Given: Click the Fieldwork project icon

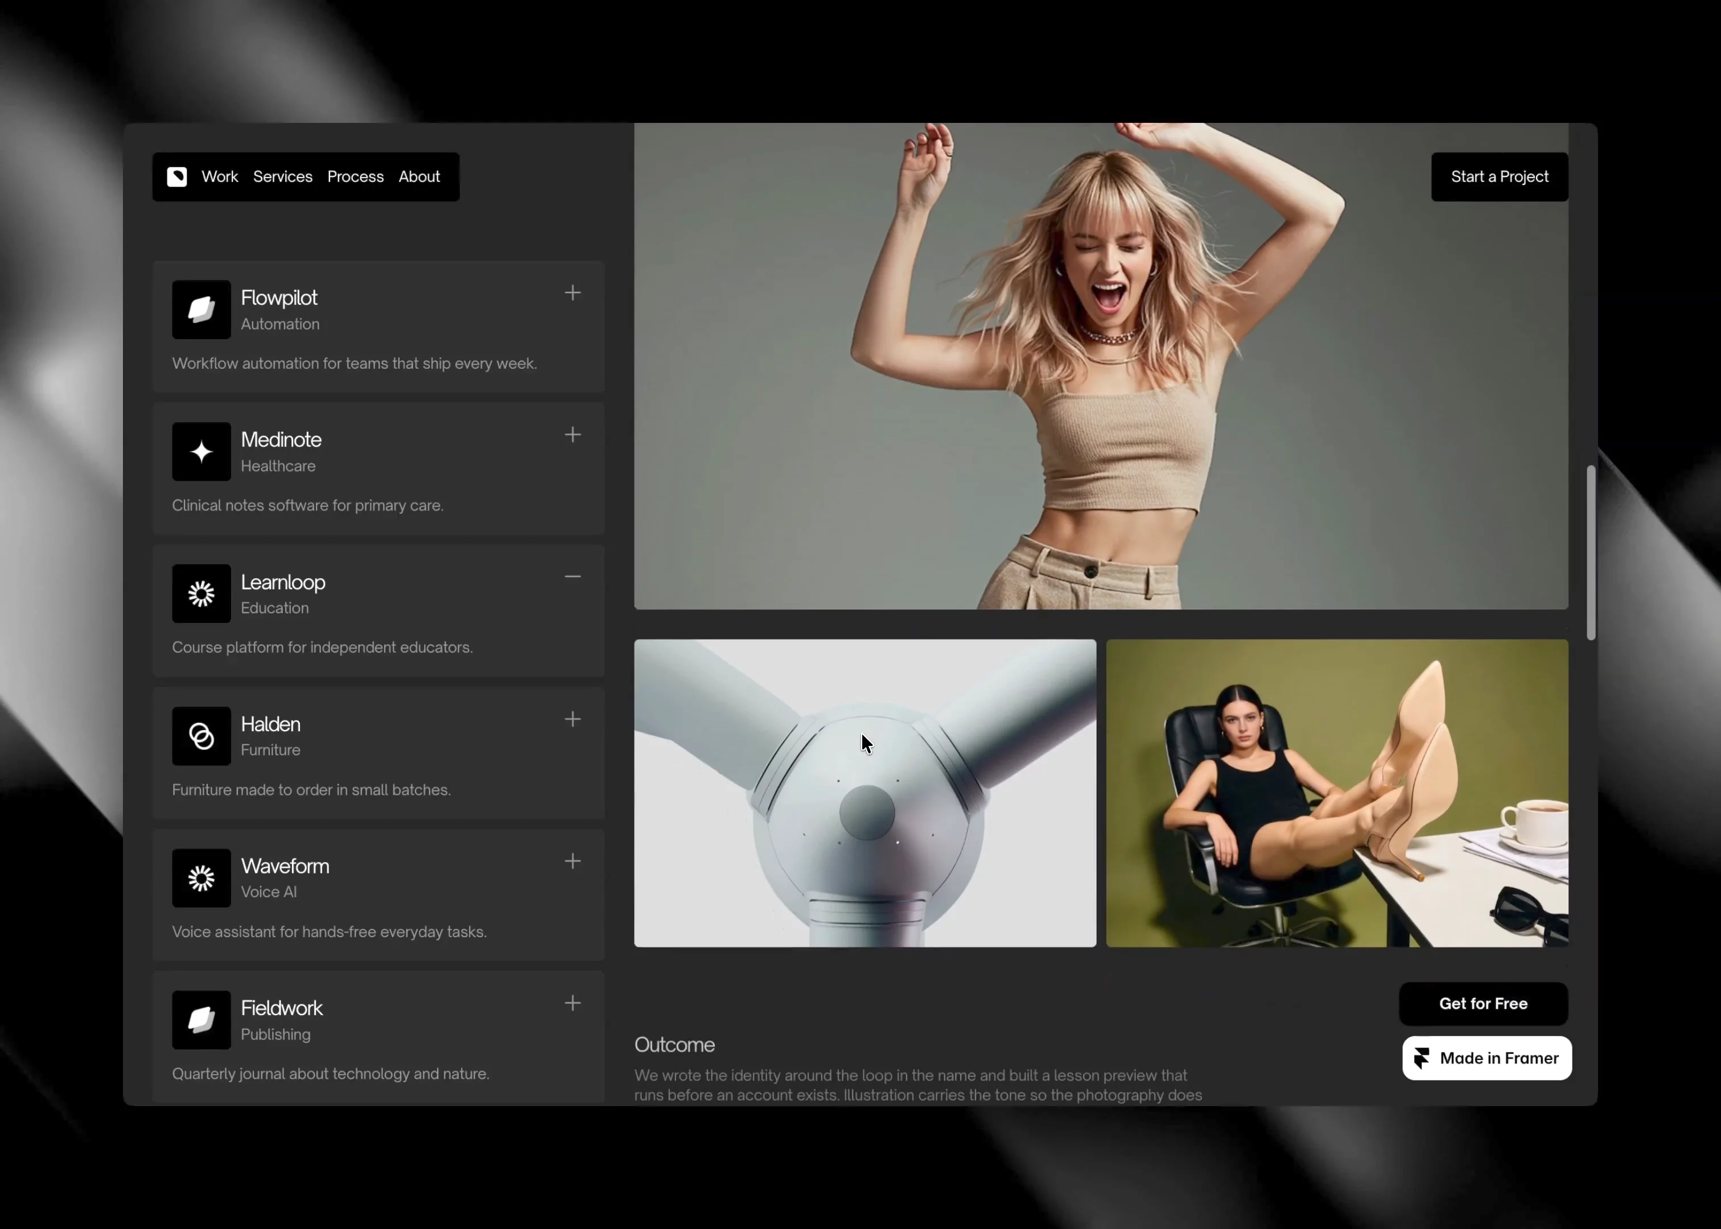Looking at the screenshot, I should point(201,1020).
